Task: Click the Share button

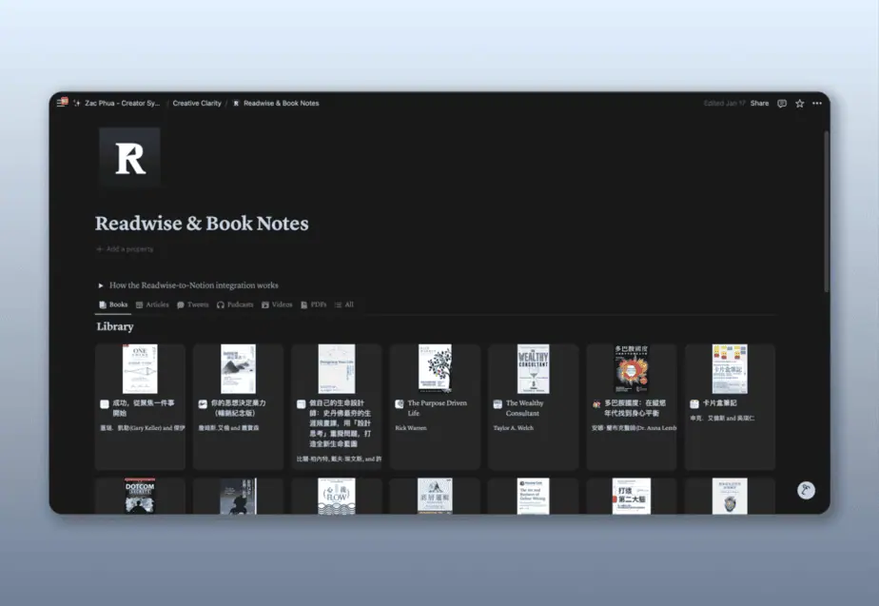Action: pos(759,103)
